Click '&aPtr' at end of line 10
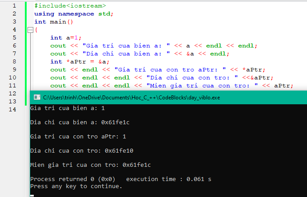 tap(260, 78)
